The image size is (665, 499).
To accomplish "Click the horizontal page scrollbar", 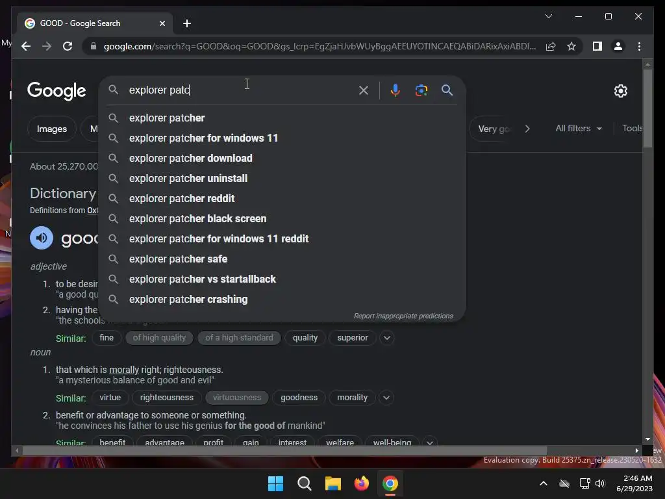I will tap(284, 450).
